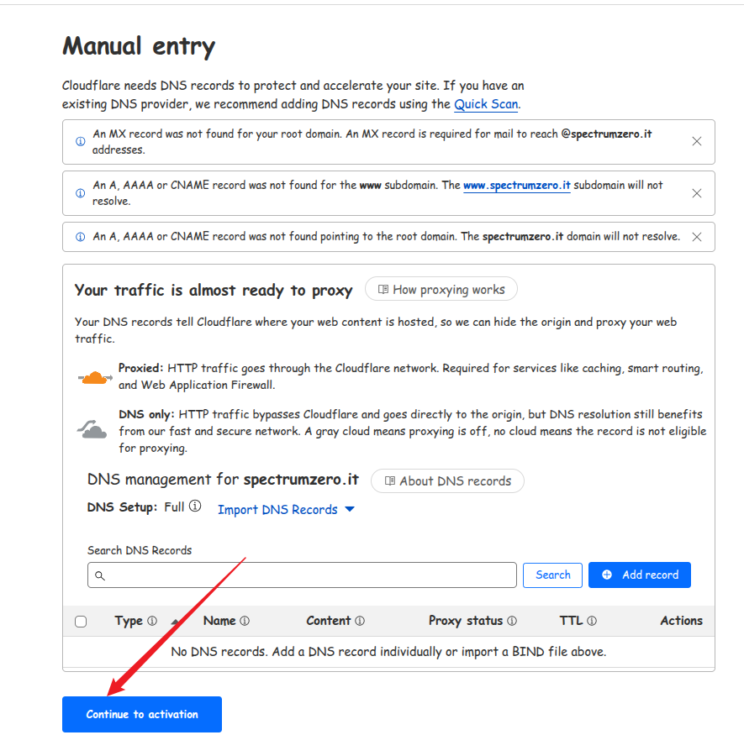The image size is (744, 735).
Task: Click the gray DNS only cloud icon
Action: [x=92, y=430]
